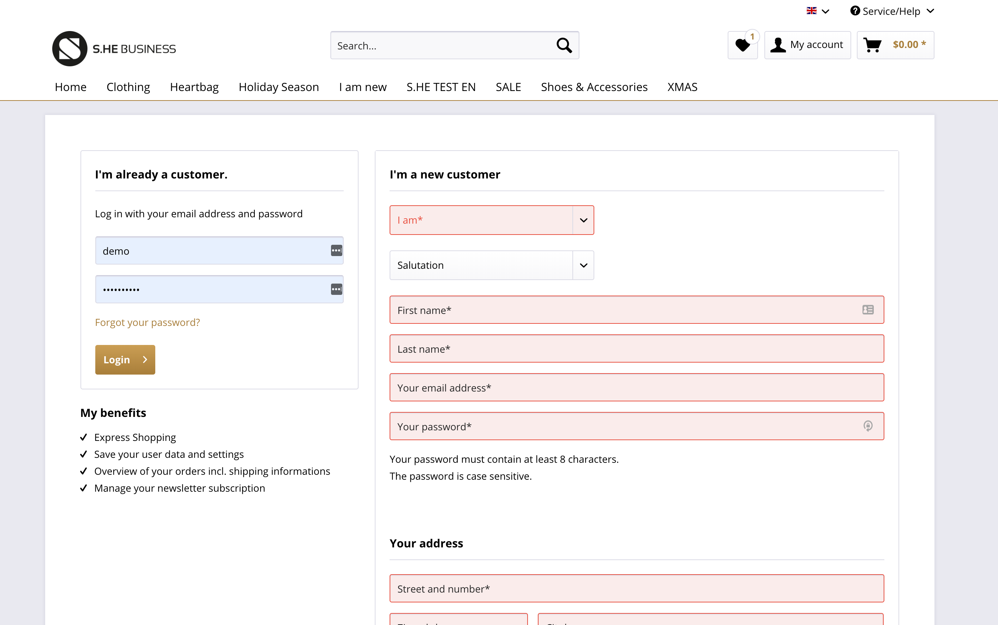
Task: Click the question mark Service/Help icon
Action: 855,11
